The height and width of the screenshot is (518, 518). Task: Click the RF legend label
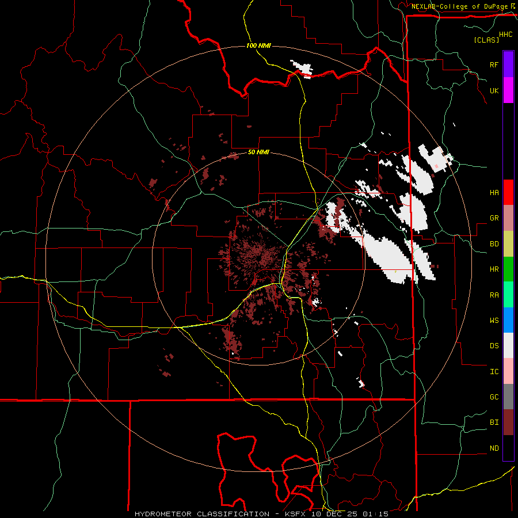pyautogui.click(x=494, y=64)
